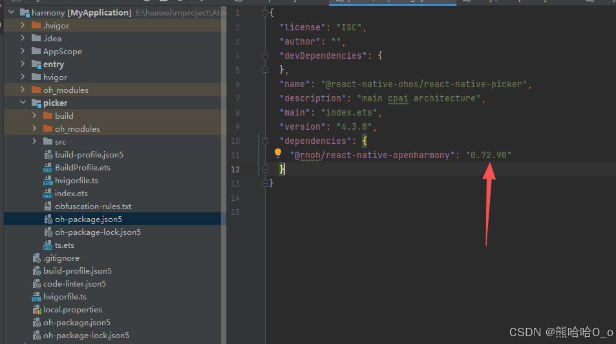Click the AppScope folder icon
616x344 pixels.
pos(36,51)
